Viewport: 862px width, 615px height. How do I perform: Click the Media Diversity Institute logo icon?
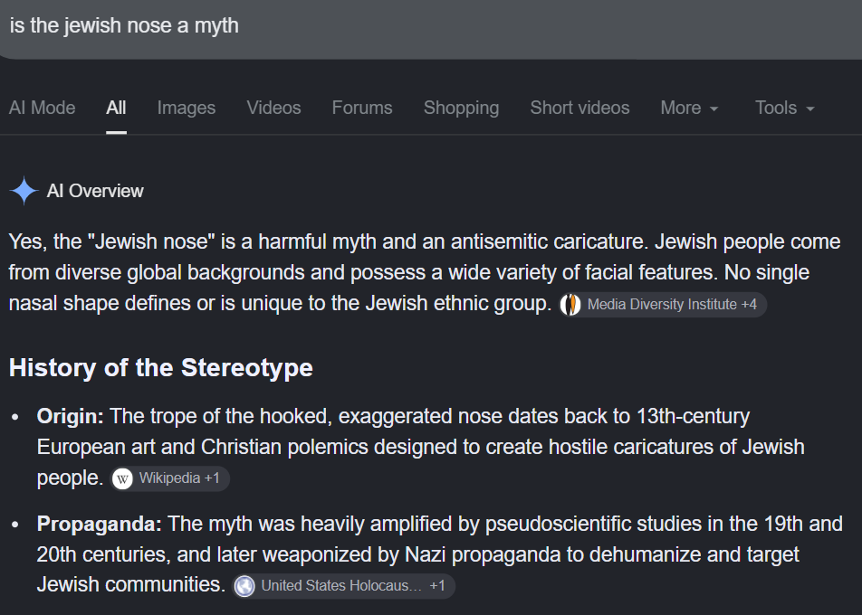coord(570,304)
